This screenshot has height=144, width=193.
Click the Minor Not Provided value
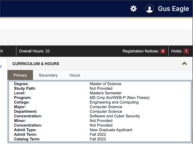[x=101, y=121]
